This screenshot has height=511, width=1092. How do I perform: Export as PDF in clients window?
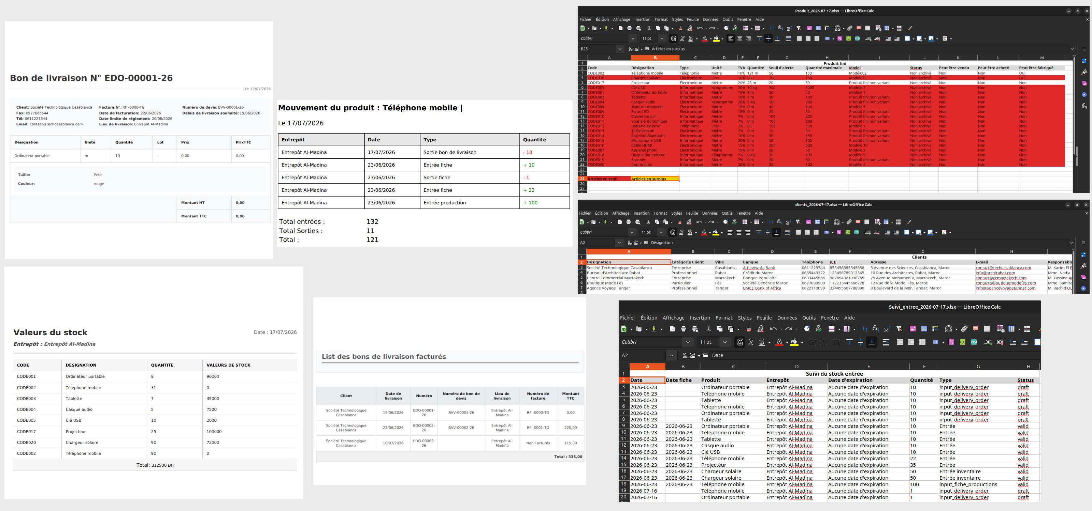click(620, 222)
